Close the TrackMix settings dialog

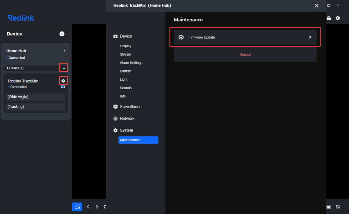click(x=317, y=6)
